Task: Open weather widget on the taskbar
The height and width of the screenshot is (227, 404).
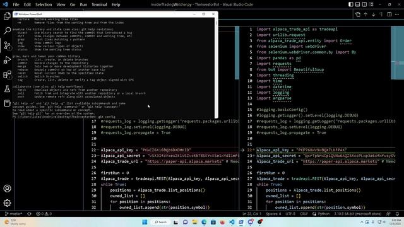Action: (15, 222)
